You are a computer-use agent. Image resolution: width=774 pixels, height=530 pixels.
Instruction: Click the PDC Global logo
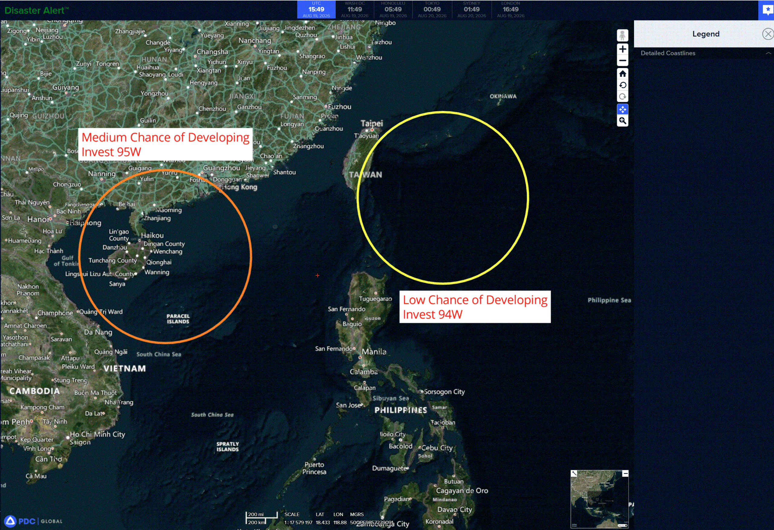33,521
